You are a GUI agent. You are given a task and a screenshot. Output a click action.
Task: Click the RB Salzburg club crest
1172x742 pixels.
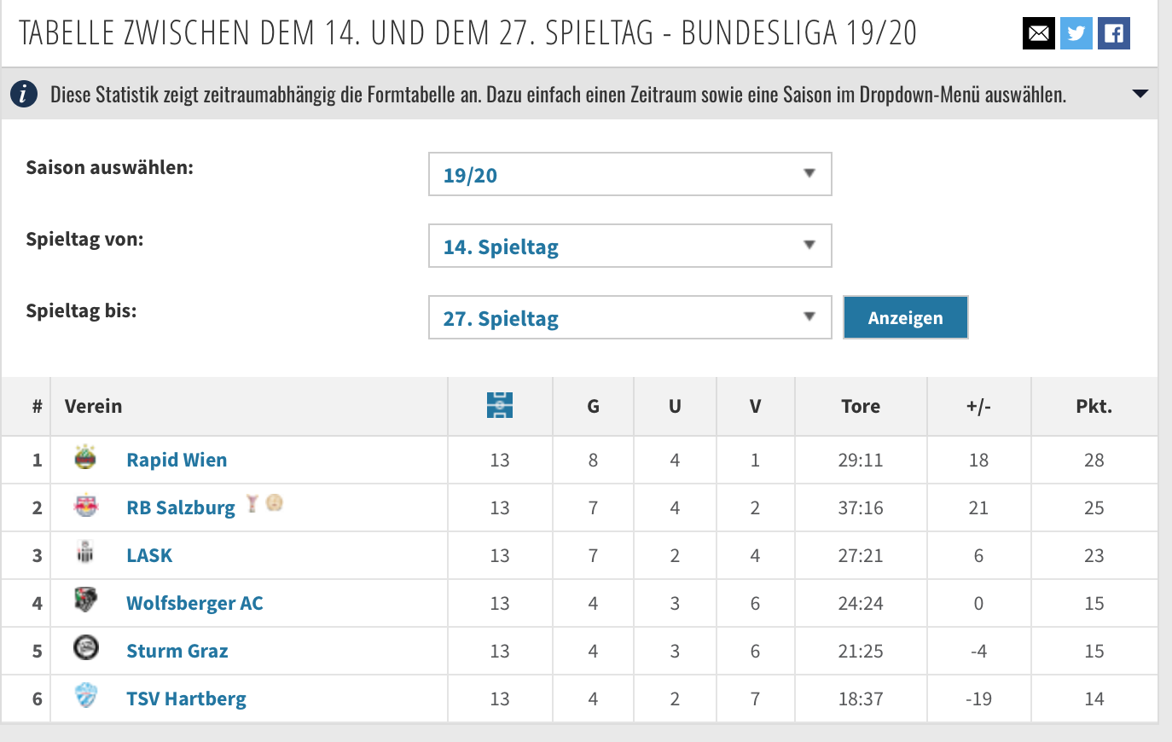pyautogui.click(x=85, y=506)
